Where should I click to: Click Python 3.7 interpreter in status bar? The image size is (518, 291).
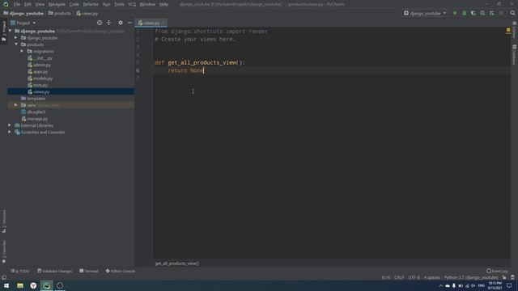(471, 277)
